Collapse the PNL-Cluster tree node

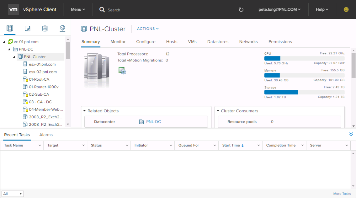pos(14,57)
